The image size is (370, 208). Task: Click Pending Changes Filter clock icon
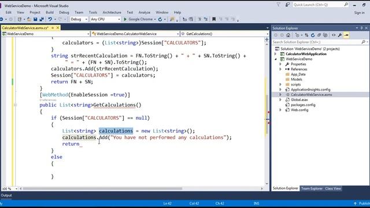tap(297, 35)
